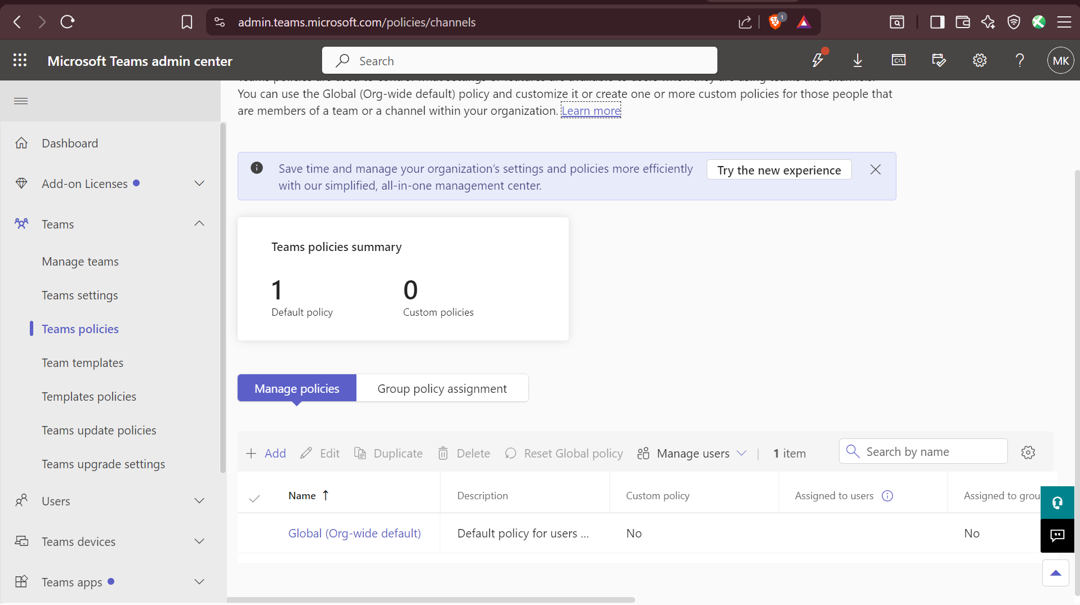The height and width of the screenshot is (605, 1080).
Task: Open Cloud Shell icon in header
Action: tap(899, 60)
